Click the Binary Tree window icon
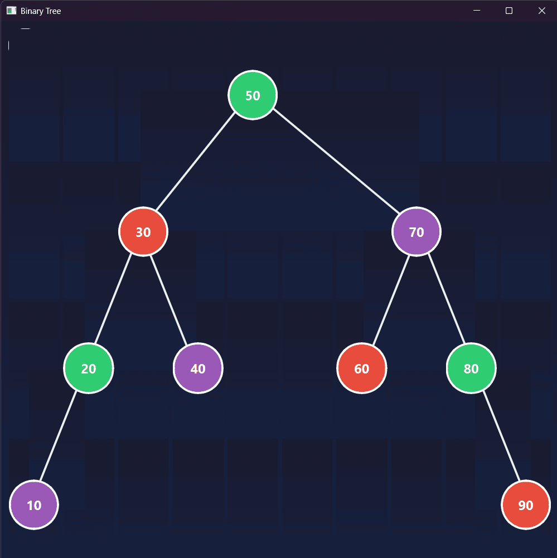 11,11
